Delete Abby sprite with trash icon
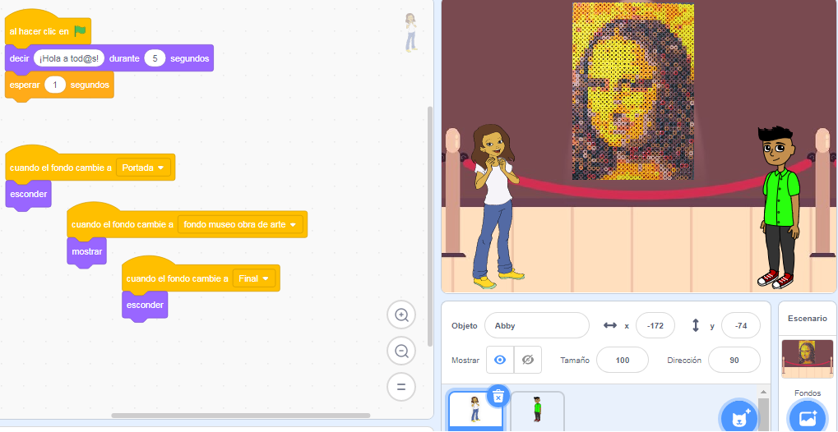838x432 pixels. [x=498, y=396]
